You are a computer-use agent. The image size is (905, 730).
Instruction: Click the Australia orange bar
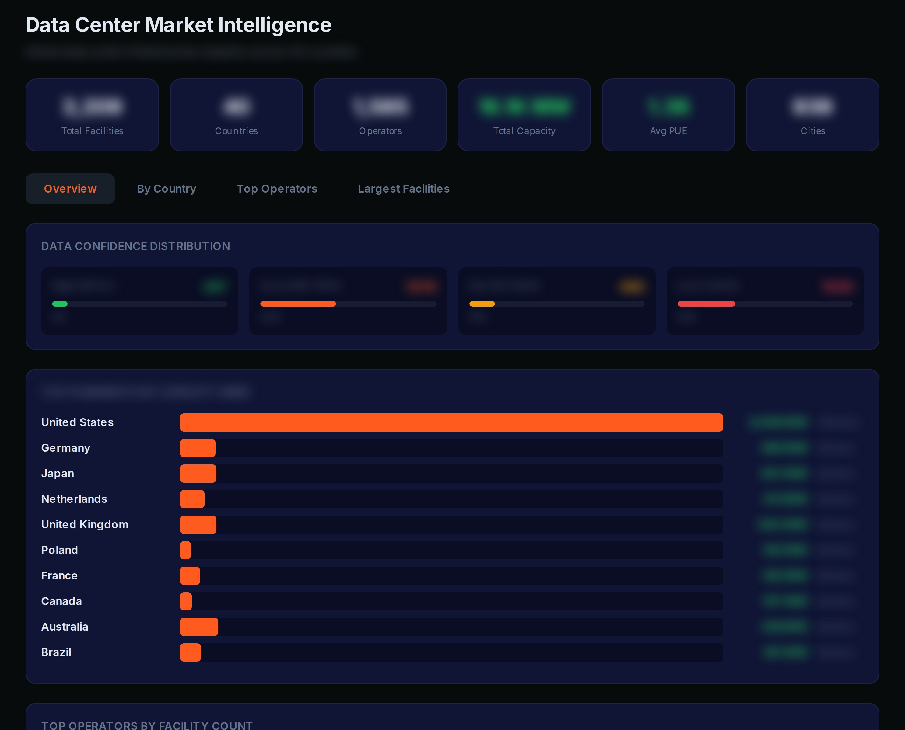(199, 627)
